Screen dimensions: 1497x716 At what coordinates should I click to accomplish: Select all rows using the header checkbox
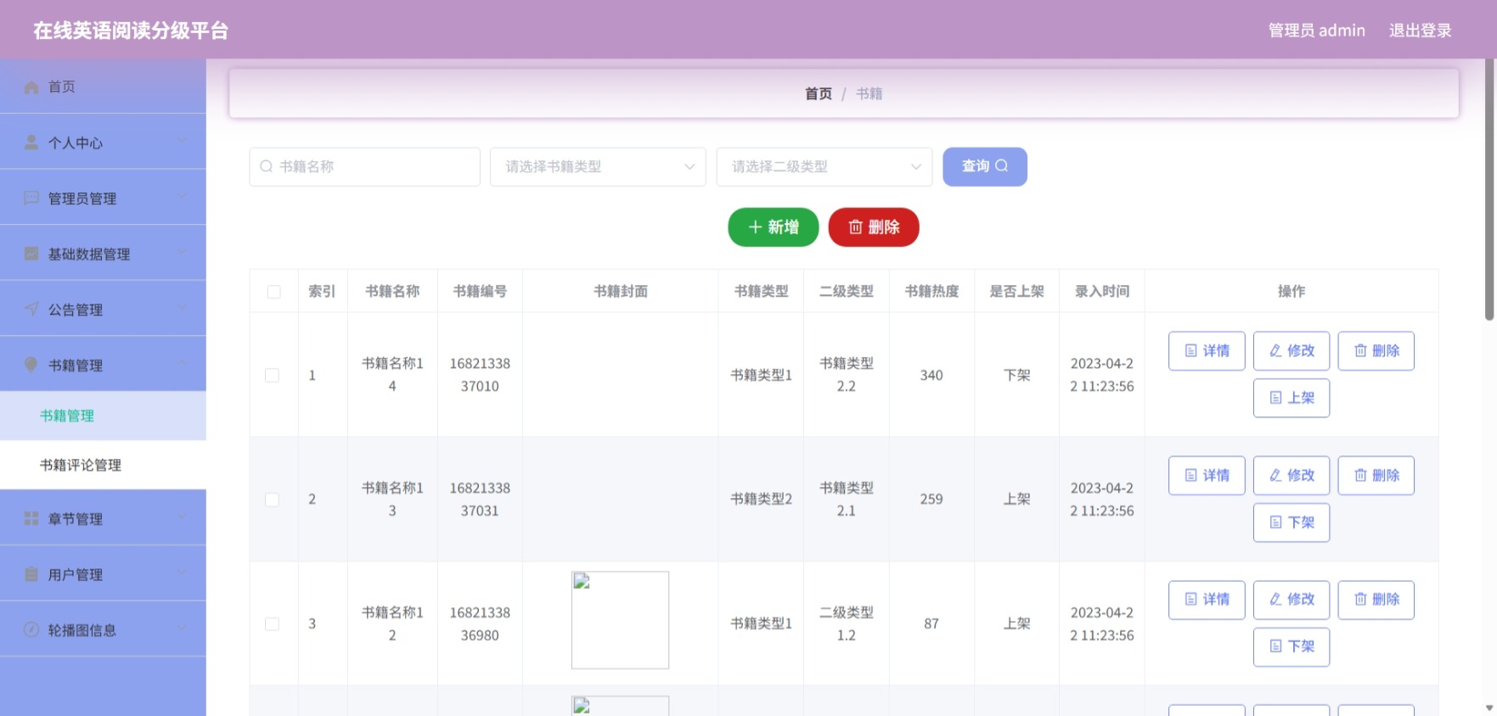[273, 292]
